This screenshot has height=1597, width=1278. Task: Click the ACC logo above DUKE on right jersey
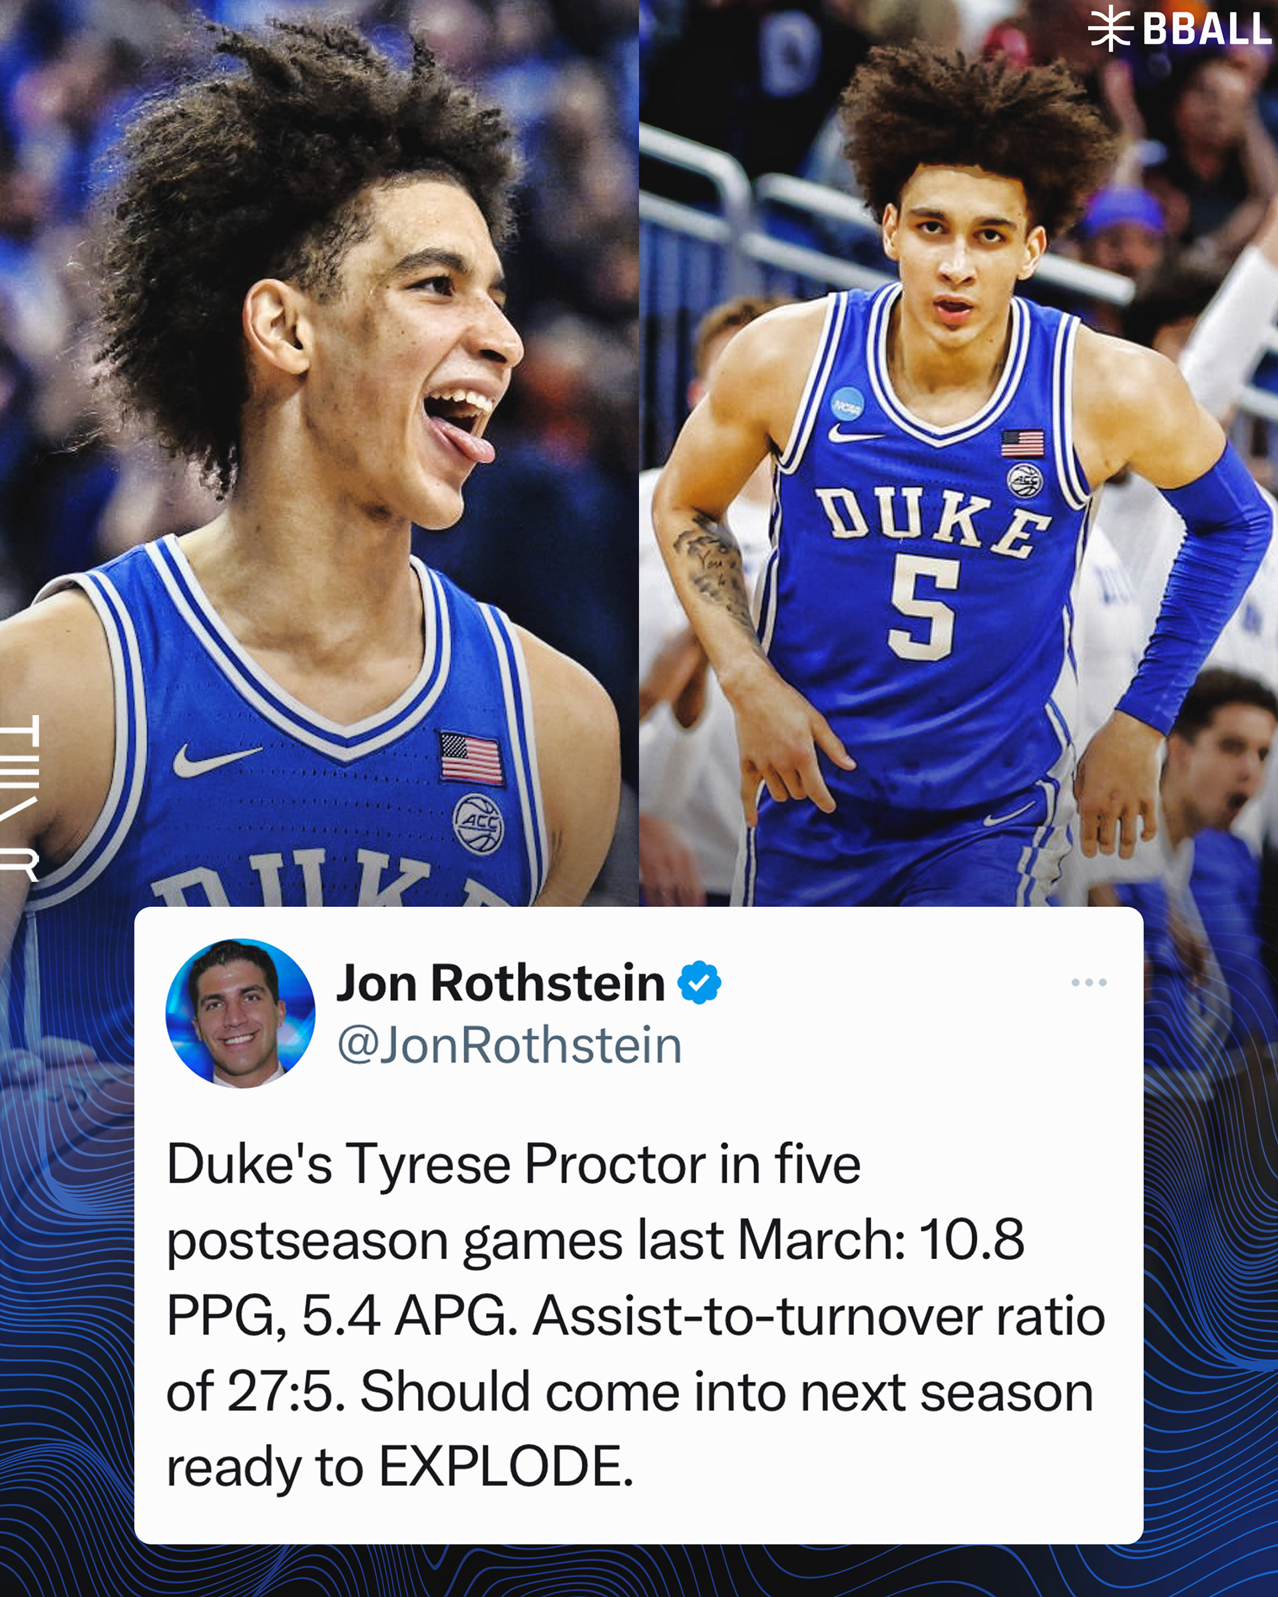tap(1024, 480)
